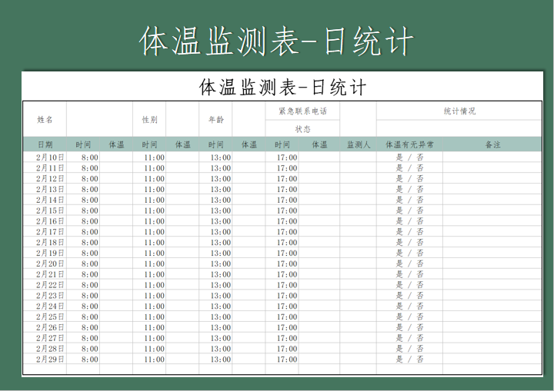
Task: Select the white sheet title 体温监测表-日统计
Action: click(282, 87)
